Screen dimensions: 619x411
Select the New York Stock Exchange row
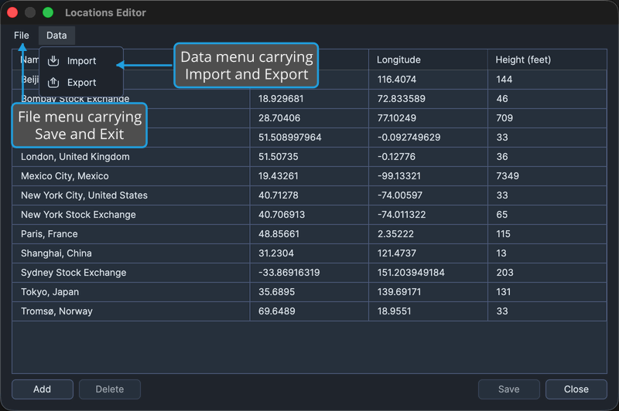coord(309,215)
